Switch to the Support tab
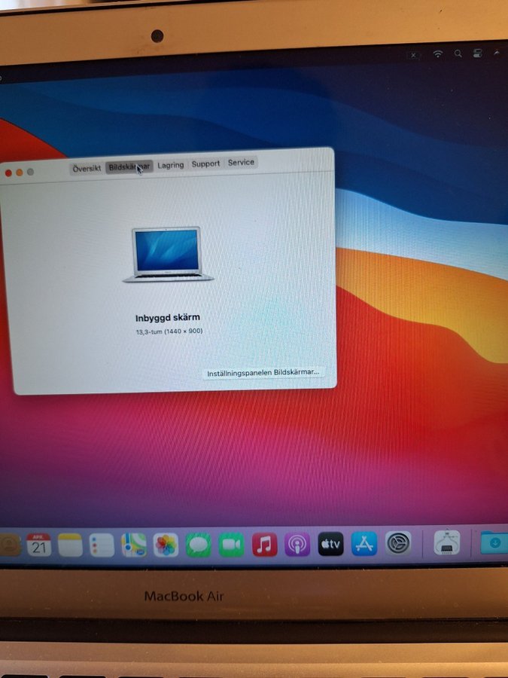Viewport: 508px width, 678px height. (205, 164)
